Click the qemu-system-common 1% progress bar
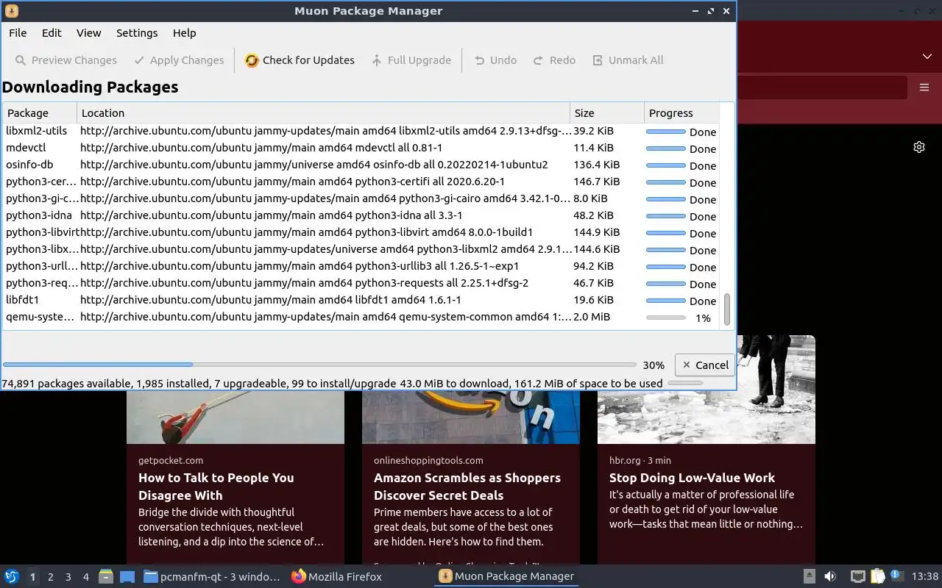942x588 pixels. pos(665,318)
